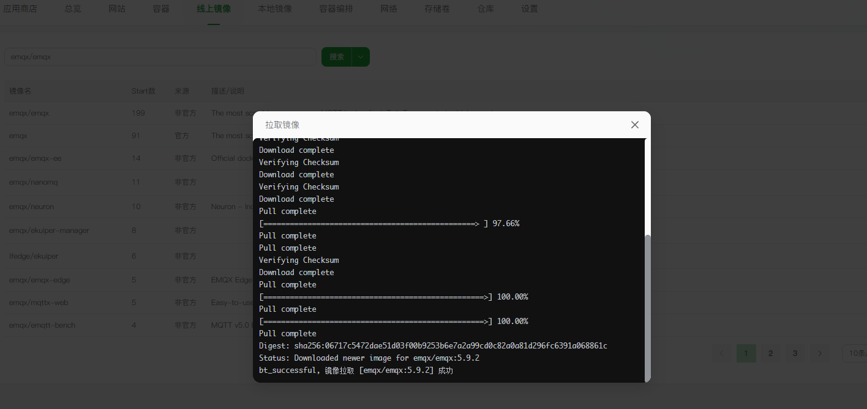Close the 拉取镜像 dialog
Viewport: 867px width, 409px height.
tap(635, 125)
